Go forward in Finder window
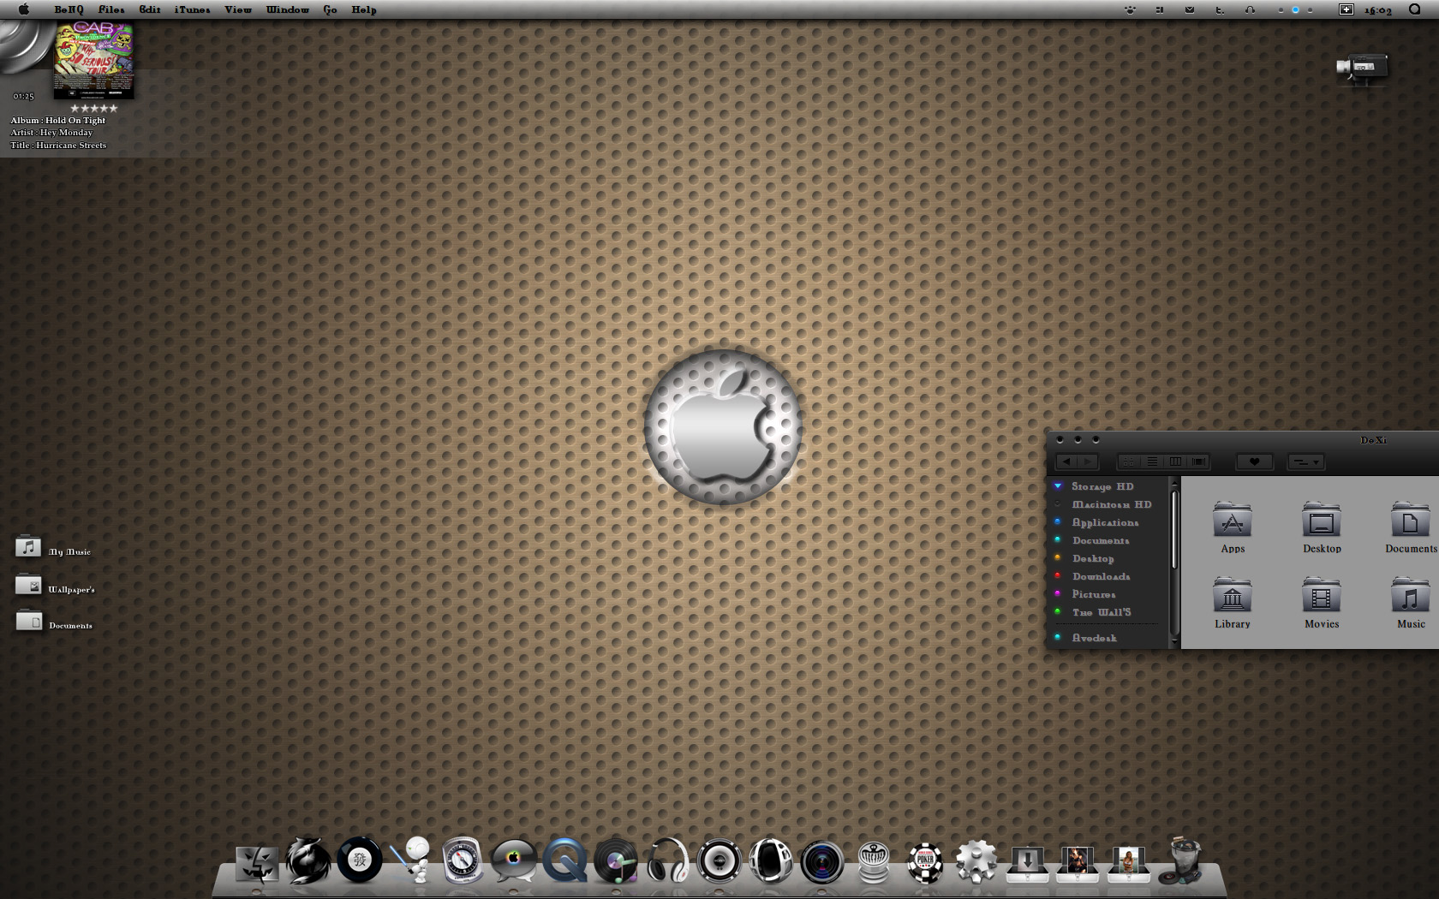 tap(1088, 462)
